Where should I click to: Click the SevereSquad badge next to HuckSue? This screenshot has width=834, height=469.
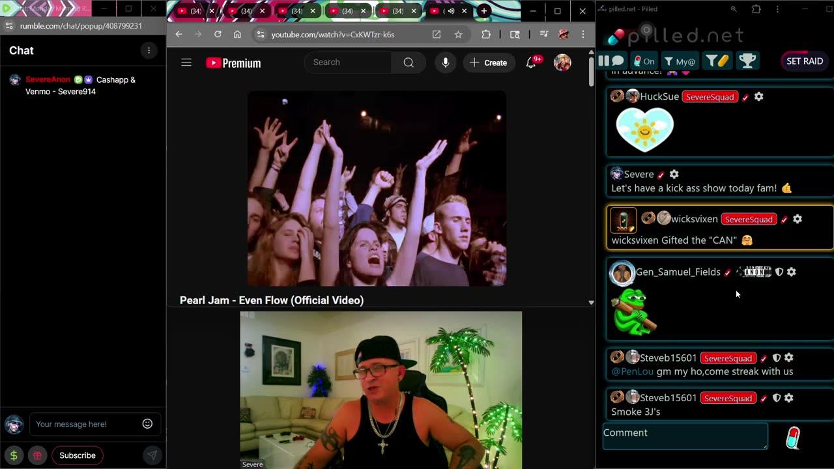(710, 96)
